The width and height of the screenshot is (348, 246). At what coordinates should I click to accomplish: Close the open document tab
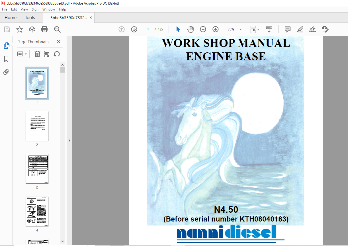[x=91, y=18]
